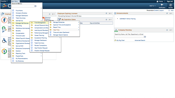Refresh the Employee pagelet
Image resolution: width=175 pixels, height=98 pixels.
50,14
